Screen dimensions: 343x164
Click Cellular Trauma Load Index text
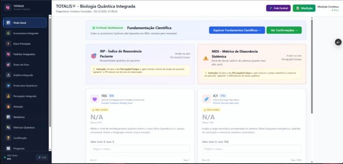coord(226,103)
